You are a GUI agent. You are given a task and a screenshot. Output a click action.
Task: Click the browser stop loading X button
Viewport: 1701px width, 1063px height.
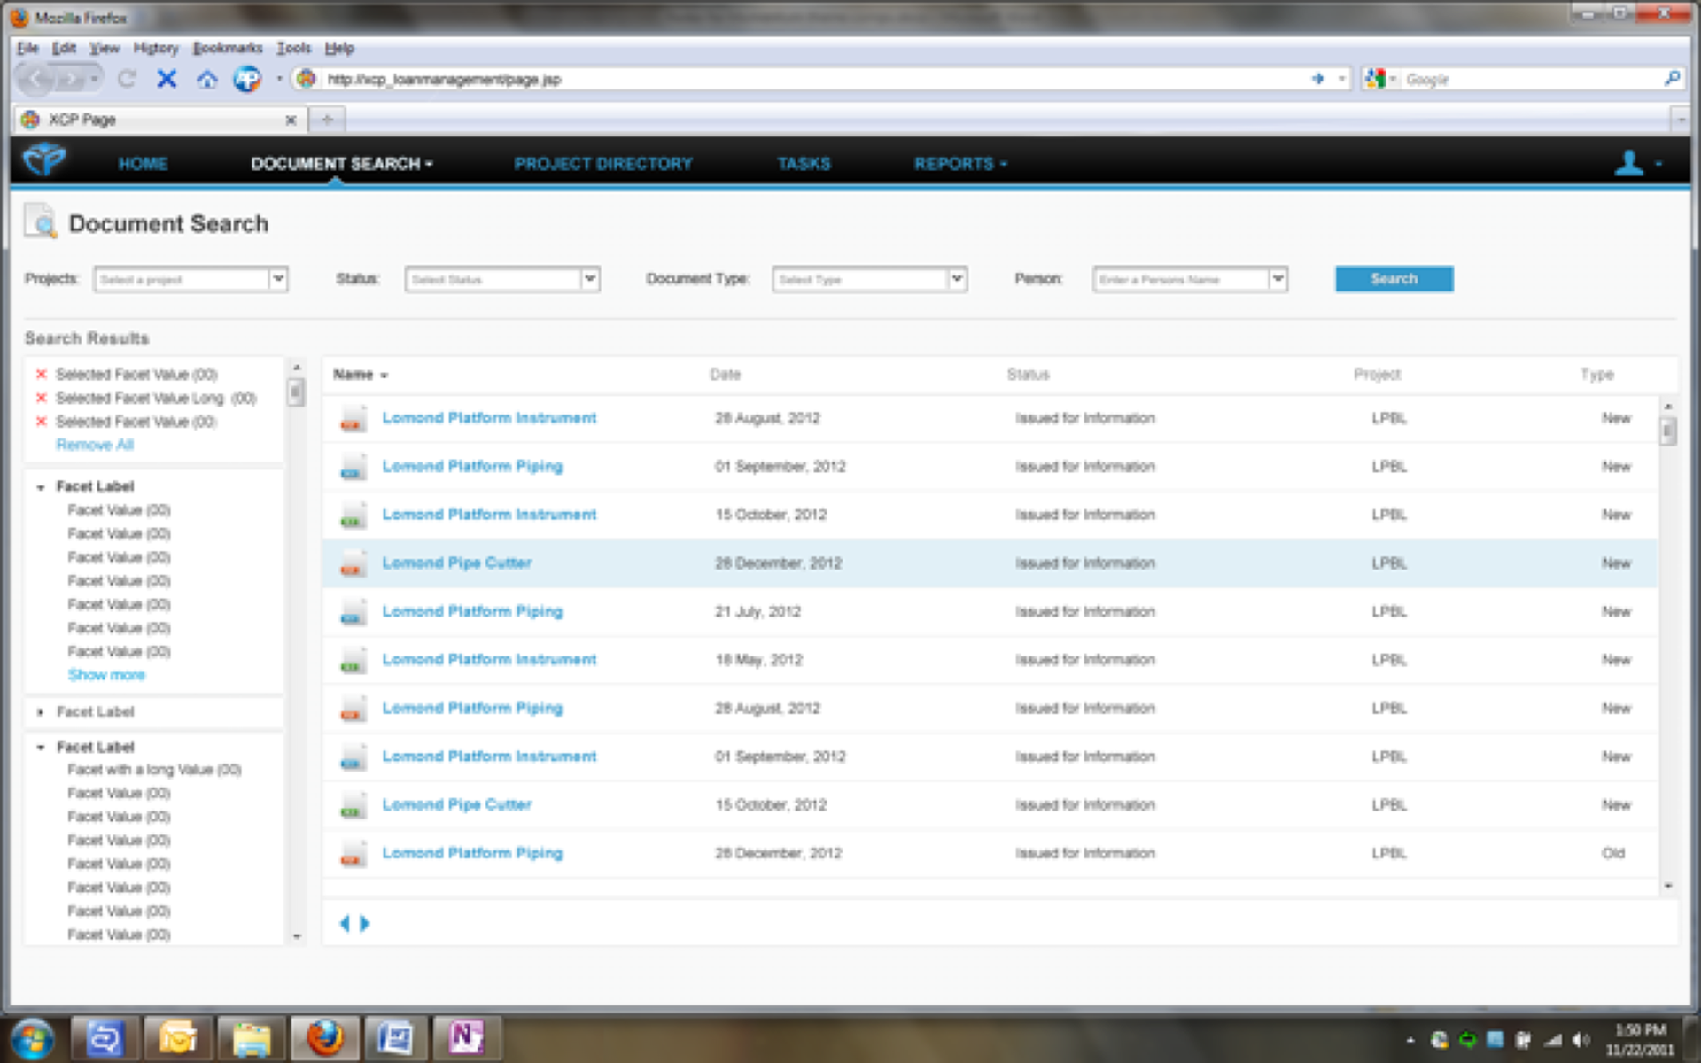[x=167, y=80]
